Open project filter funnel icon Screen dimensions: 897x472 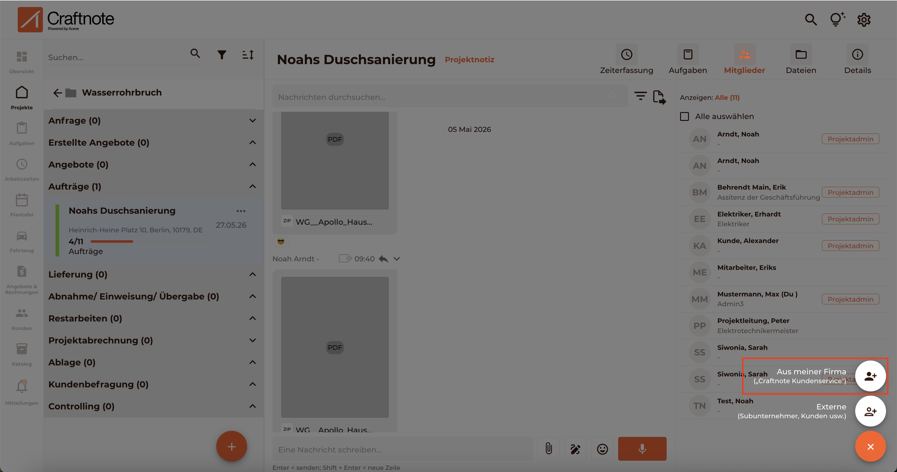pos(222,55)
